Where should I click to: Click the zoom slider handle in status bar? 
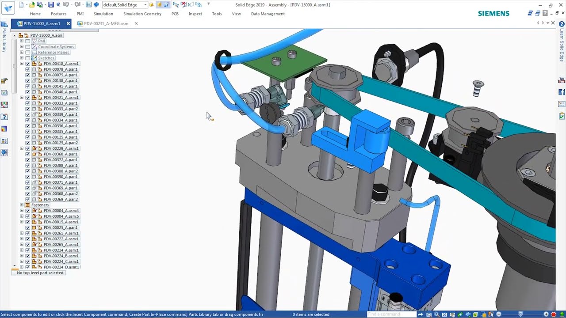520,314
